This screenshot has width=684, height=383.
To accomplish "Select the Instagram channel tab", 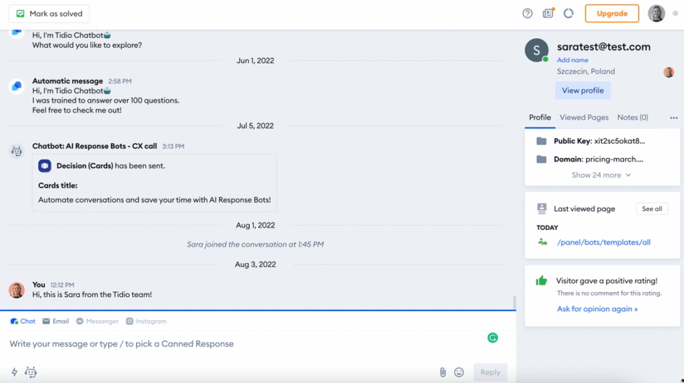I will [146, 321].
